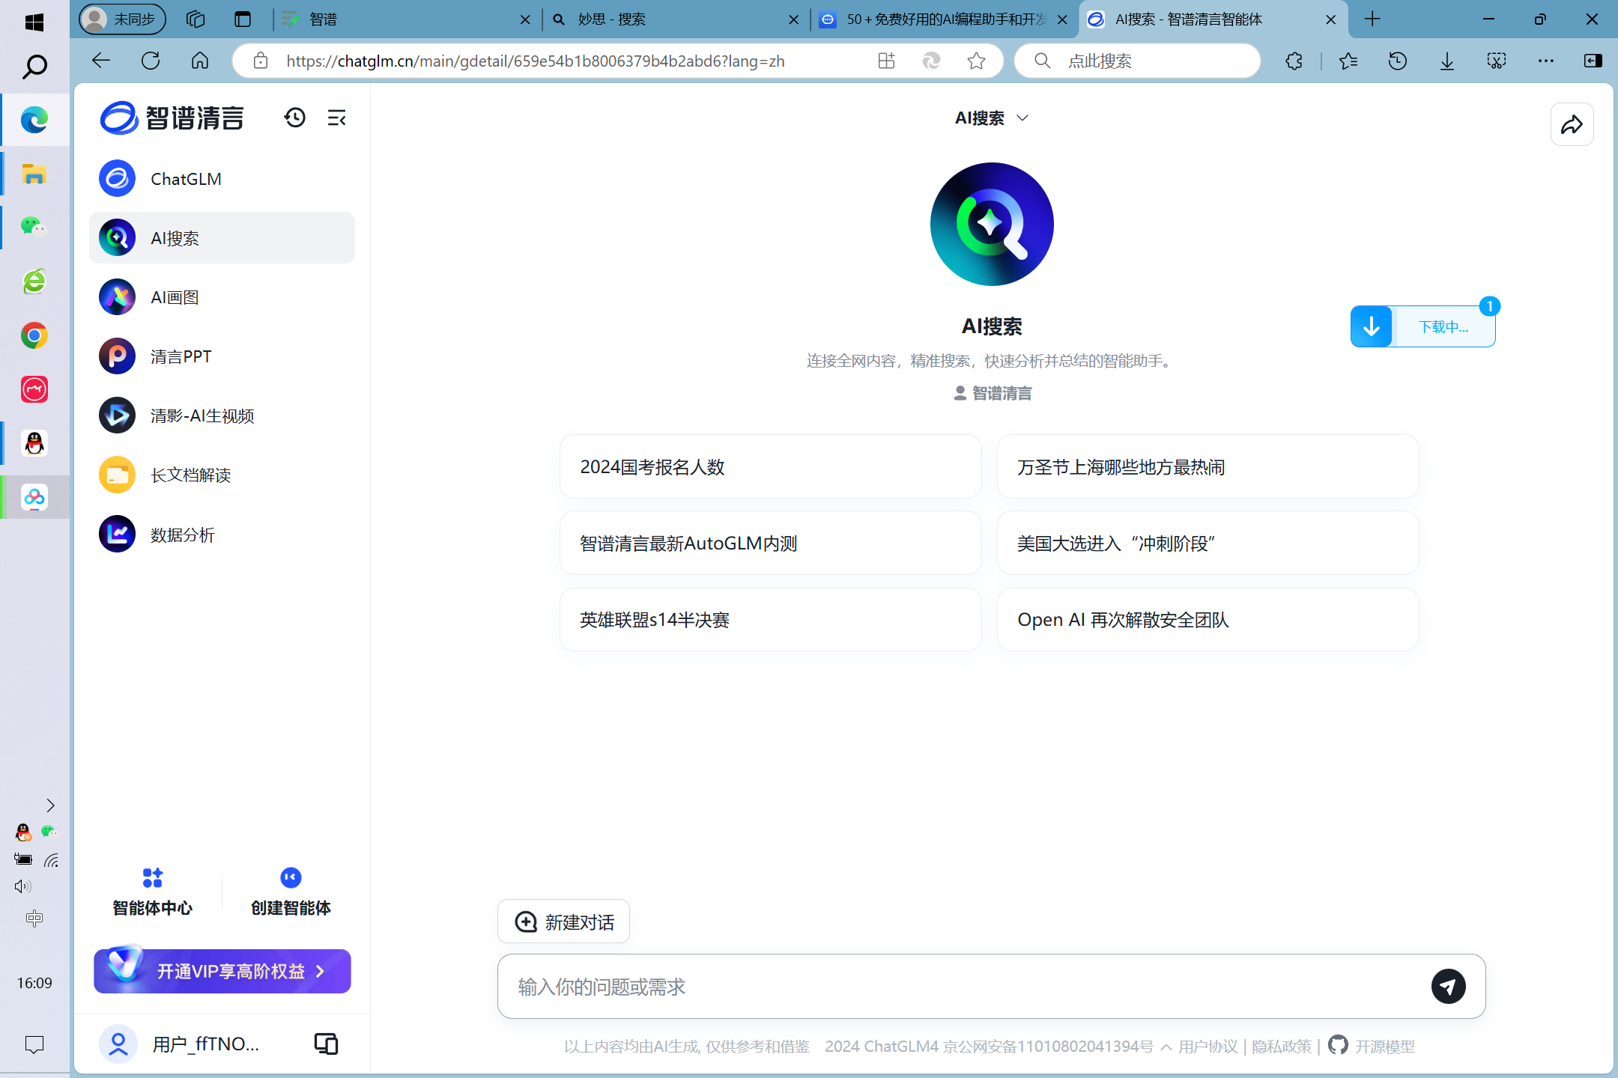Send the message with paper plane button

(1448, 986)
